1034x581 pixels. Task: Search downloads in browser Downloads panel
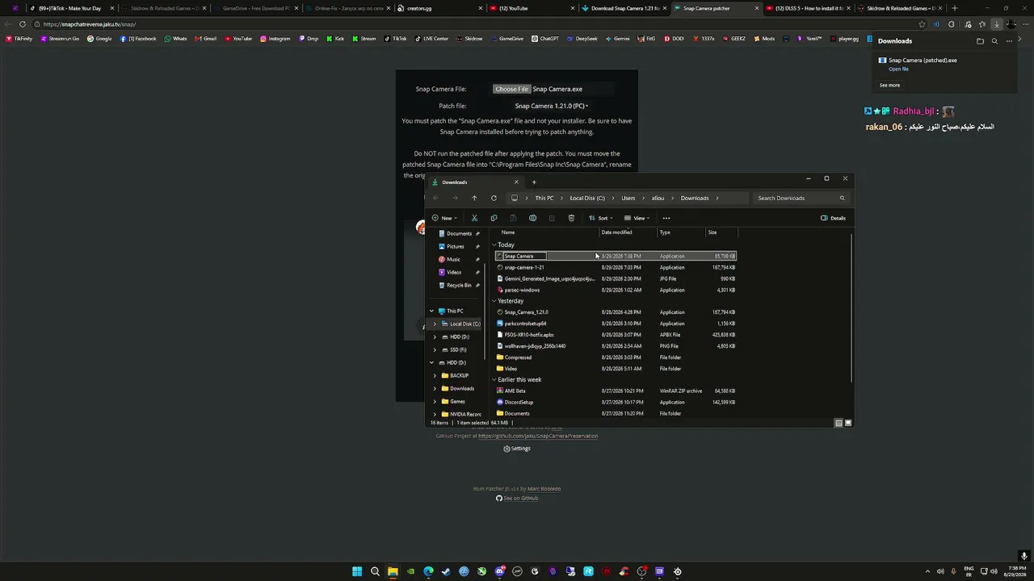click(994, 41)
